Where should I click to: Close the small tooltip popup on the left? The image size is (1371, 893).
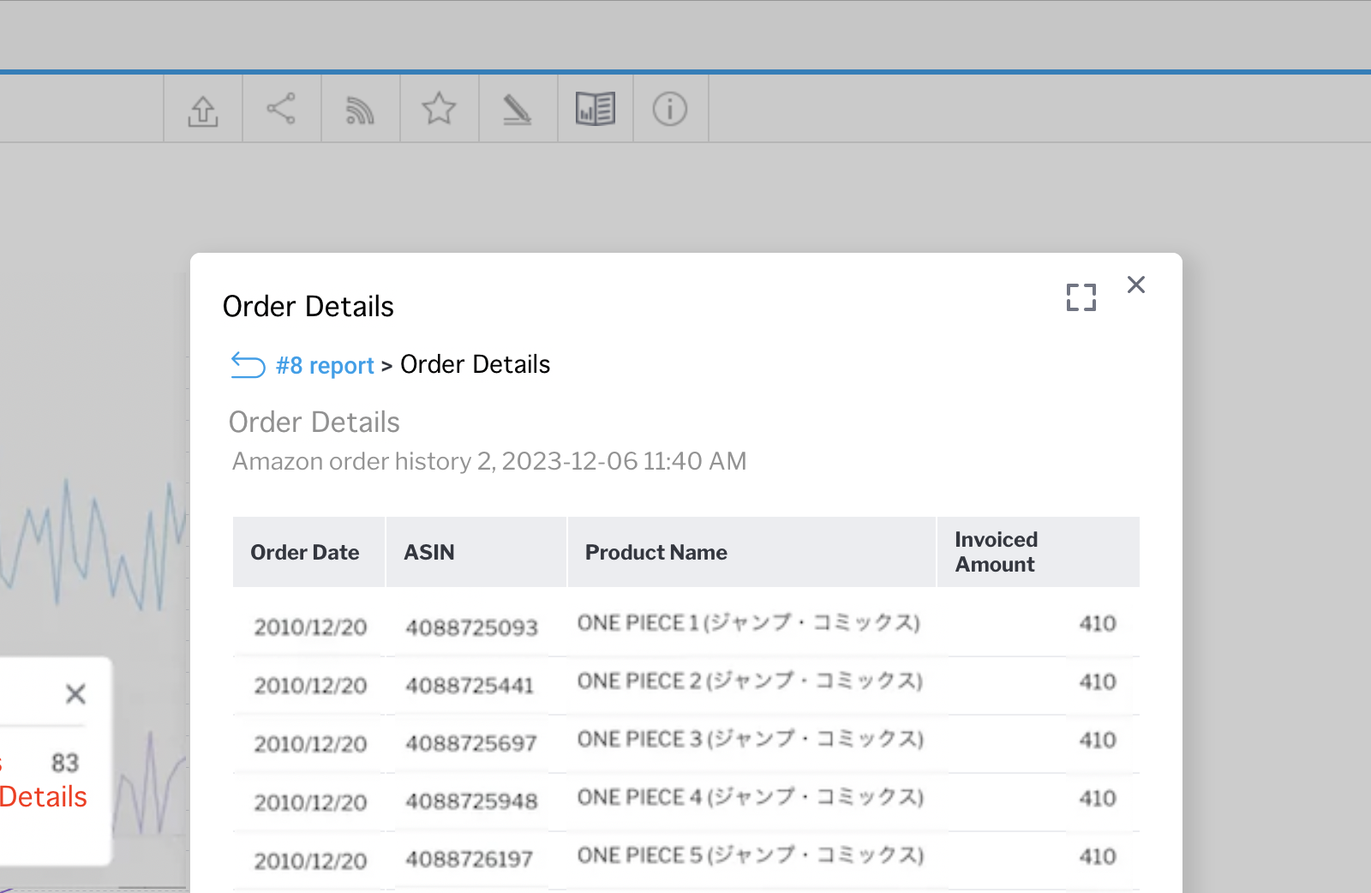(x=75, y=694)
